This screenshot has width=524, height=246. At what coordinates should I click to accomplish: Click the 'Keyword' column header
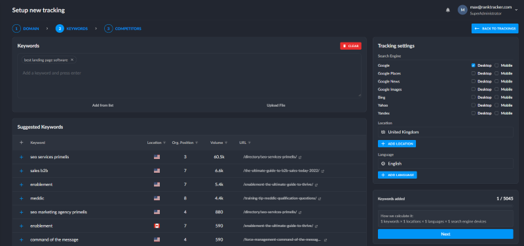click(38, 143)
